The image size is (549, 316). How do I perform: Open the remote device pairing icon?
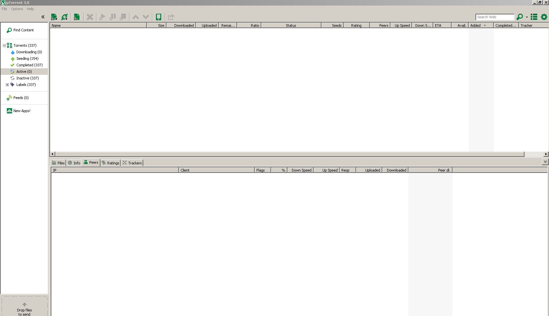pyautogui.click(x=159, y=17)
